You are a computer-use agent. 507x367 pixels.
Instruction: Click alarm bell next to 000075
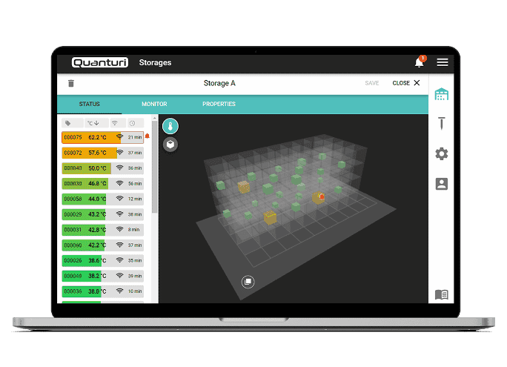148,136
